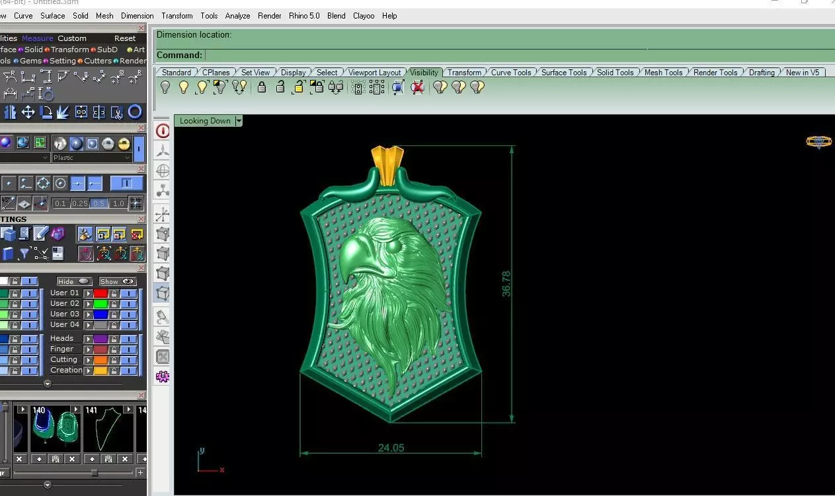Open the Looking Down viewport dropdown arrow
Image resolution: width=835 pixels, height=496 pixels.
coord(239,121)
